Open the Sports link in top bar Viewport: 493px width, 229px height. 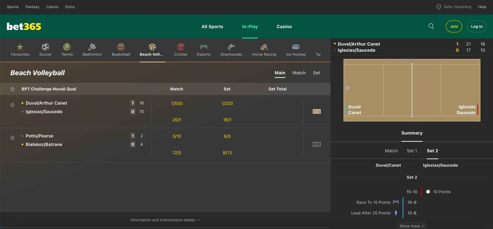13,7
